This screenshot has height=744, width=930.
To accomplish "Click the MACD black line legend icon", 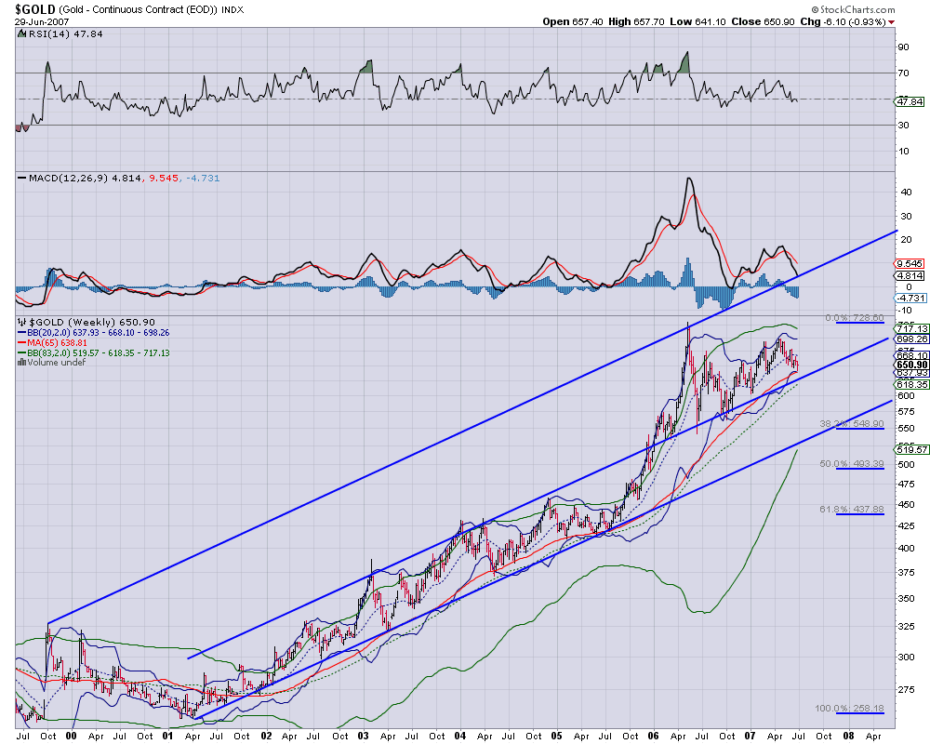I will coord(21,178).
